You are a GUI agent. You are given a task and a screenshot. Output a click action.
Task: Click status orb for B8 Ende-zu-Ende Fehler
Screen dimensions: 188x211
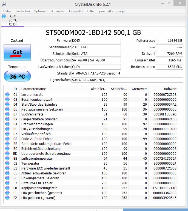point(7,139)
